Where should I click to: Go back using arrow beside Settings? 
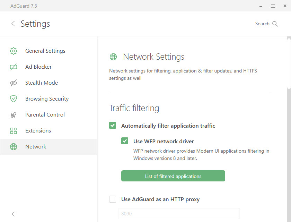click(13, 24)
